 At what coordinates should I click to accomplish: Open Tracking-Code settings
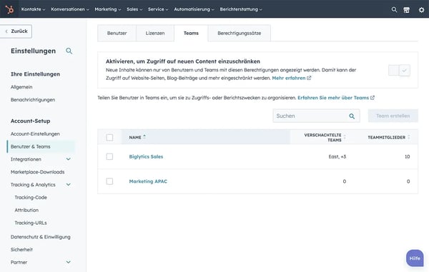pyautogui.click(x=31, y=198)
